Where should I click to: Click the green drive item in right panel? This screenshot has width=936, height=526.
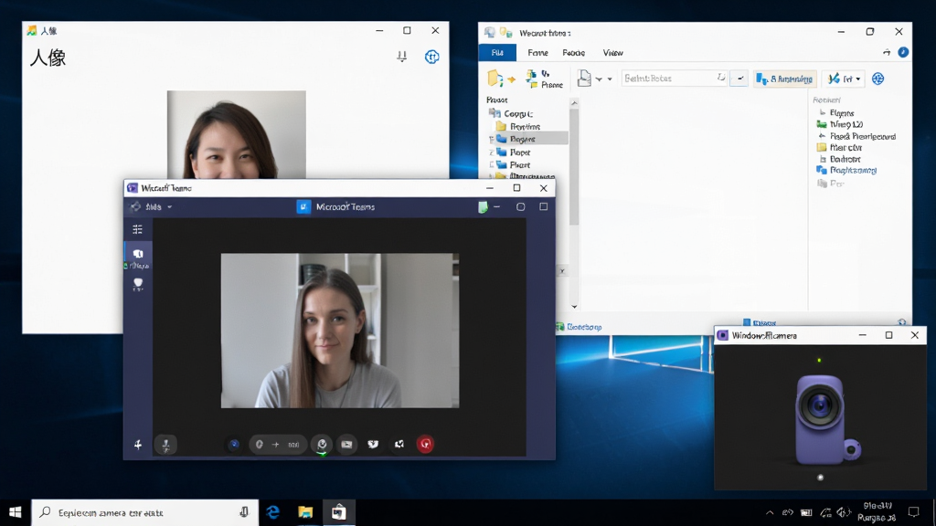pos(839,124)
